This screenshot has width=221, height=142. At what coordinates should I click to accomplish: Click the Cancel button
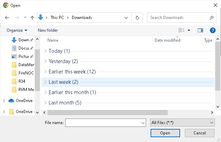coord(199,133)
